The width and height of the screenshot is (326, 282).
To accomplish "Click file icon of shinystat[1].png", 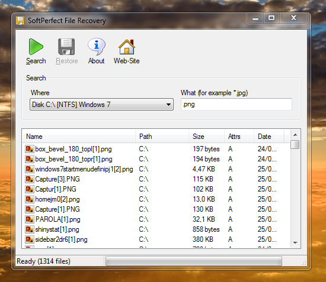I will click(x=29, y=229).
